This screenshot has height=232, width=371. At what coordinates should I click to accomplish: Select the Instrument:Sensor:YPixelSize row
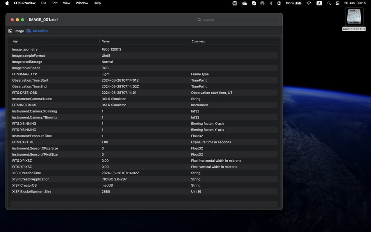(144, 154)
